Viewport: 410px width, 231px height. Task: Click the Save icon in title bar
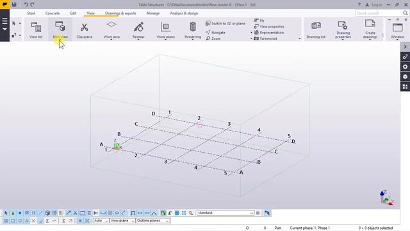[14, 4]
